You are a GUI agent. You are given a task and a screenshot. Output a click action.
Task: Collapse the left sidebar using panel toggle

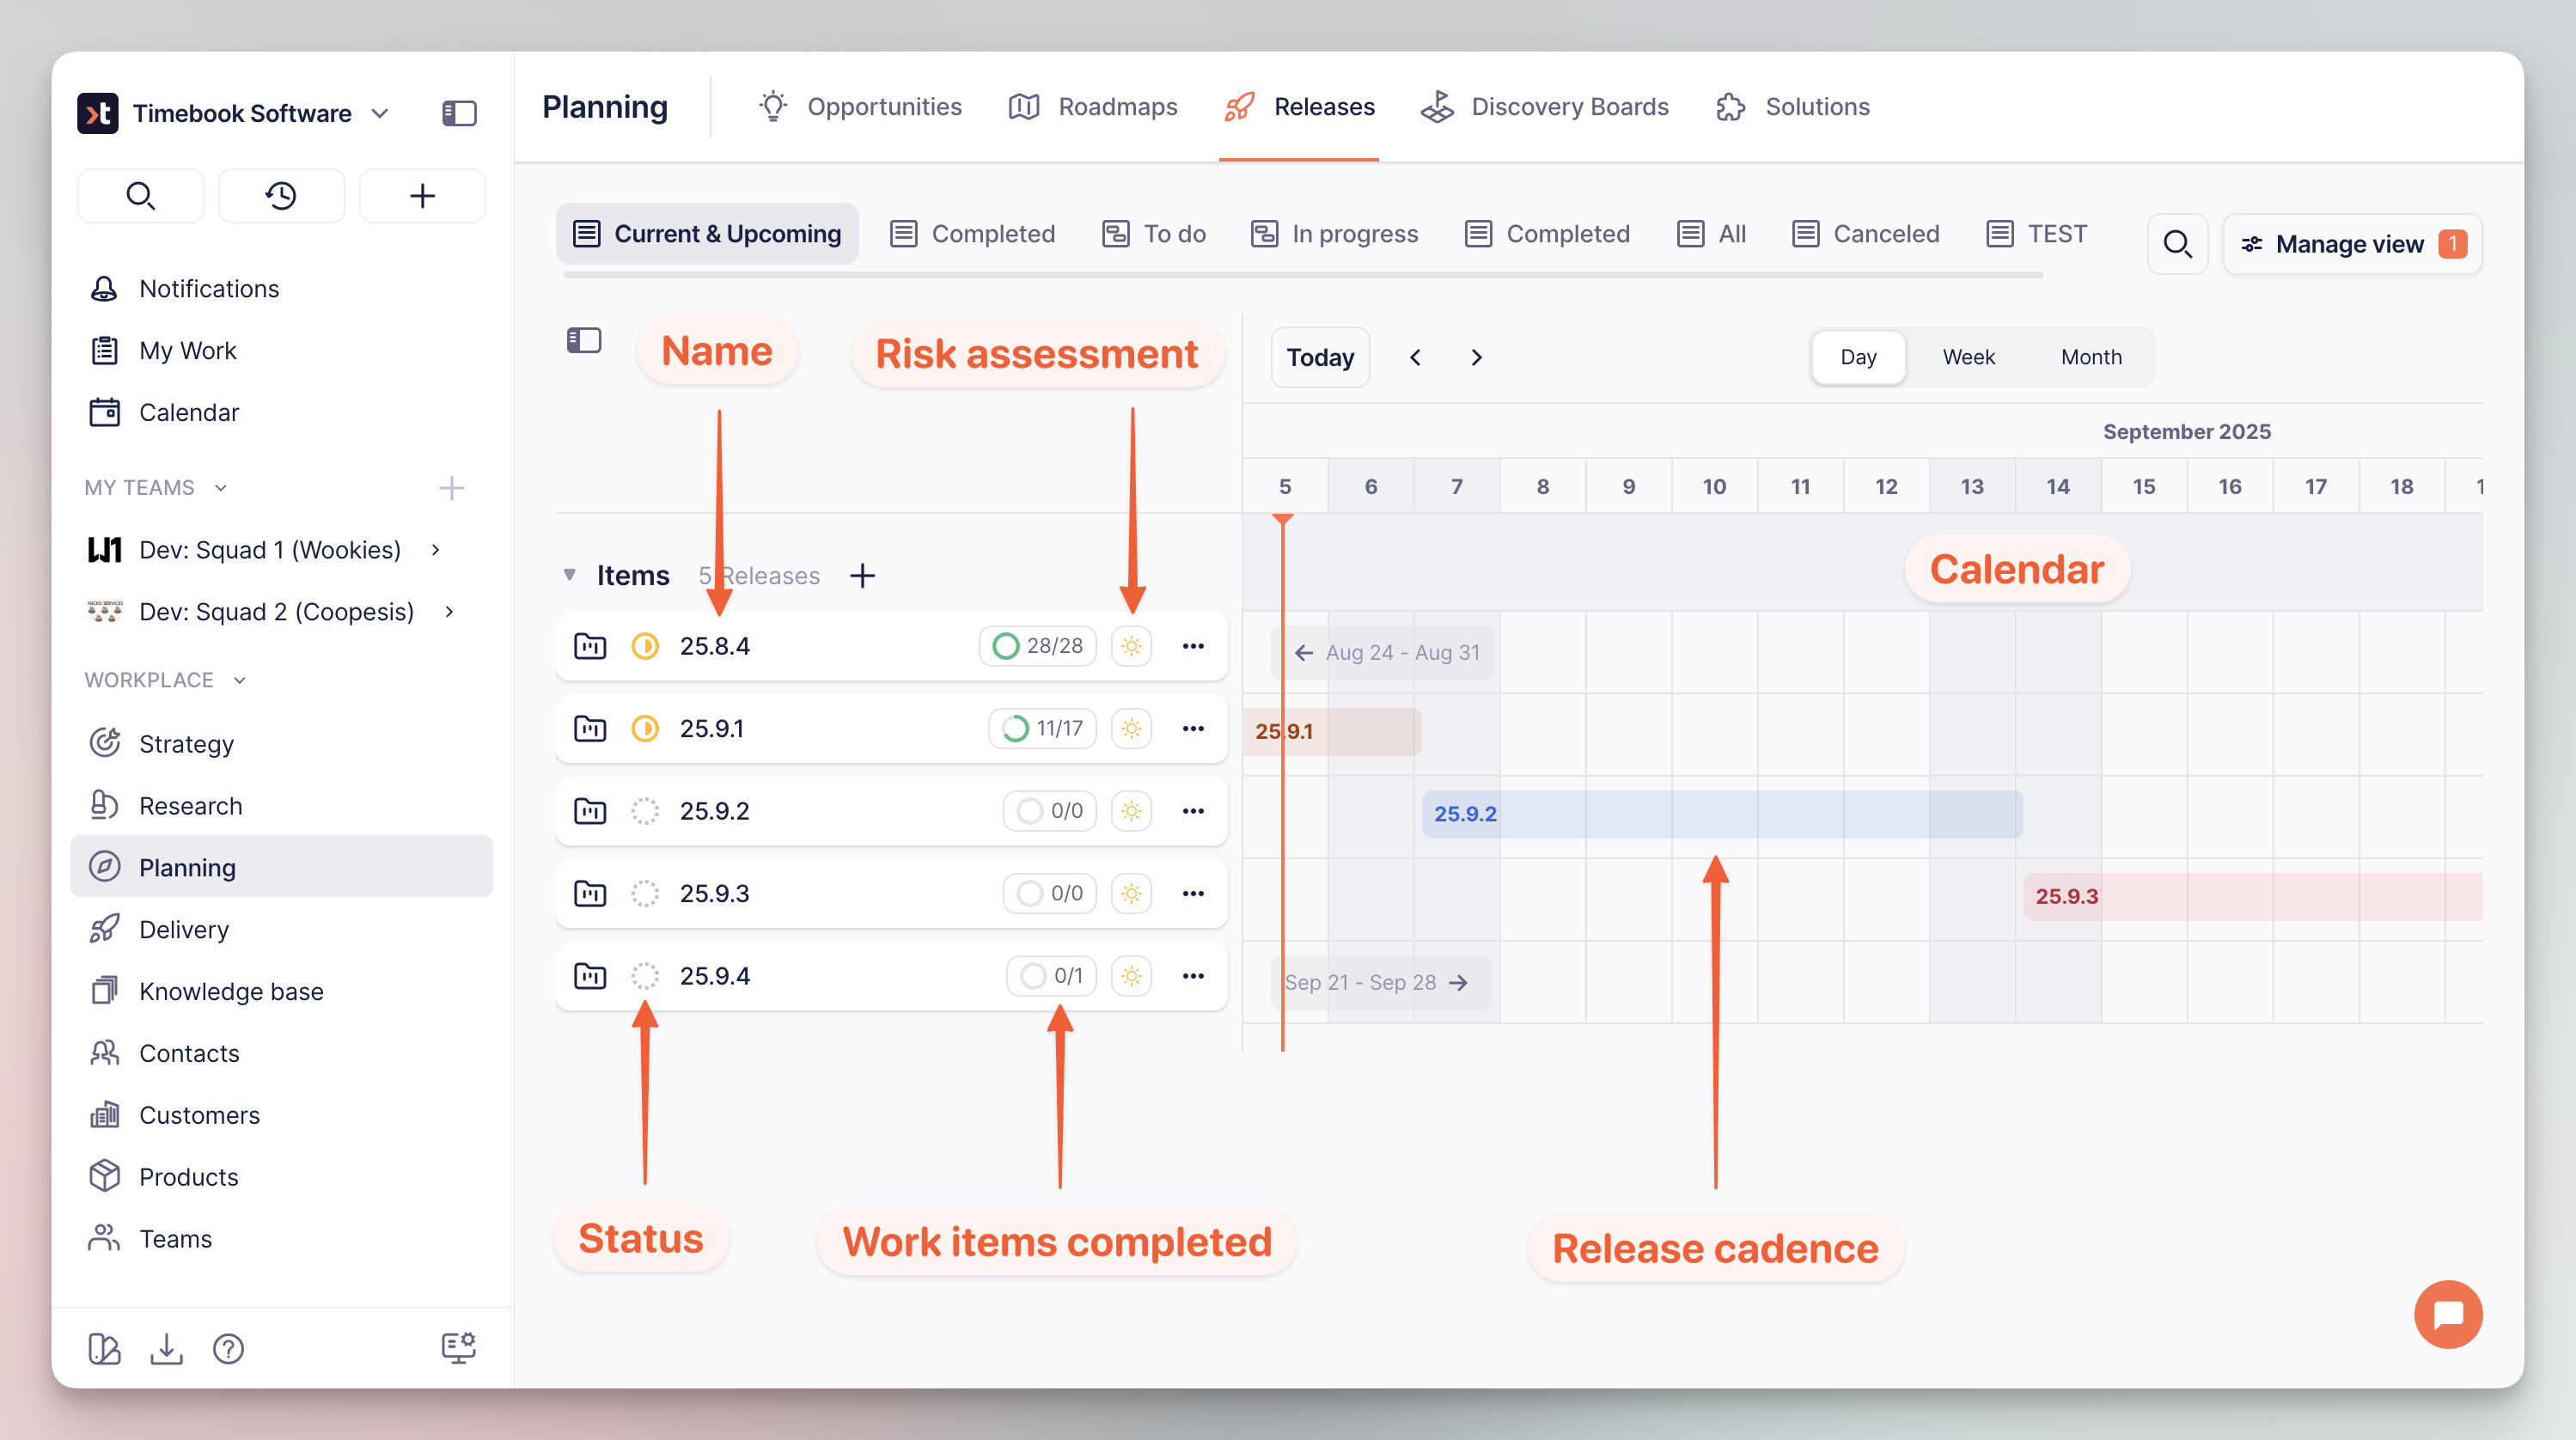point(459,113)
